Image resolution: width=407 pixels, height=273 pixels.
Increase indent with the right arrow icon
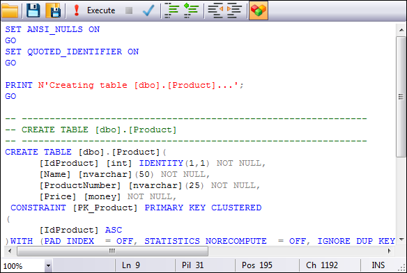point(234,10)
